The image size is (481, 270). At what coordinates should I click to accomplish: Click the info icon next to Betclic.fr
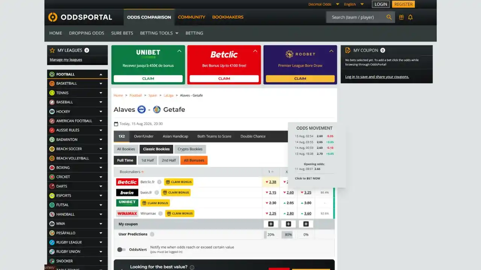coord(159,182)
